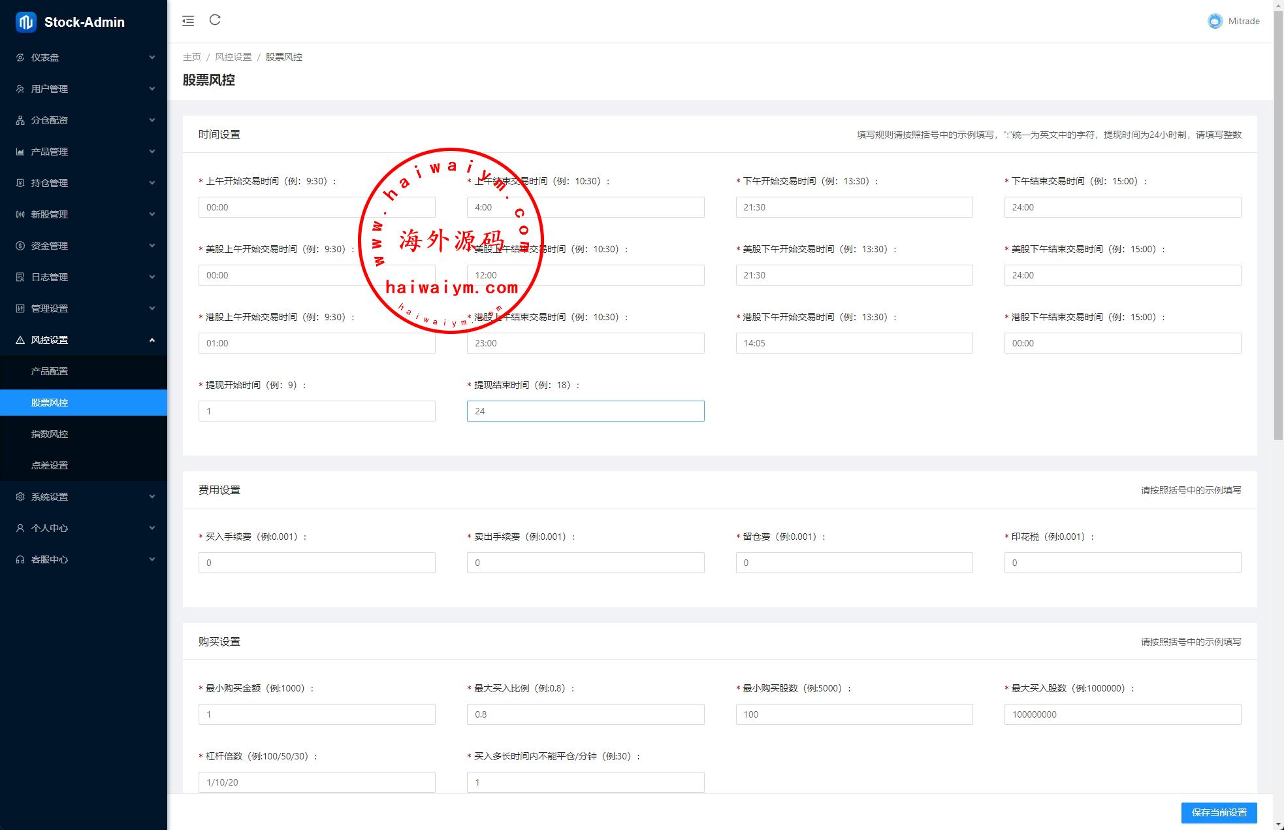Click the 保存当前设置 button

tap(1219, 812)
